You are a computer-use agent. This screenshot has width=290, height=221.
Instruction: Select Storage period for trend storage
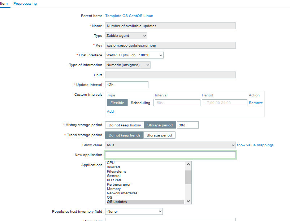pyautogui.click(x=160, y=135)
